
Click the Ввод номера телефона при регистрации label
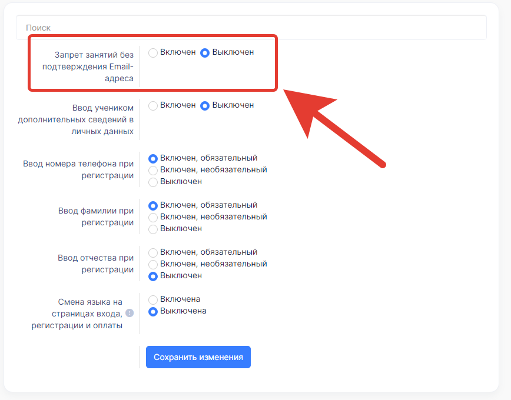[78, 169]
